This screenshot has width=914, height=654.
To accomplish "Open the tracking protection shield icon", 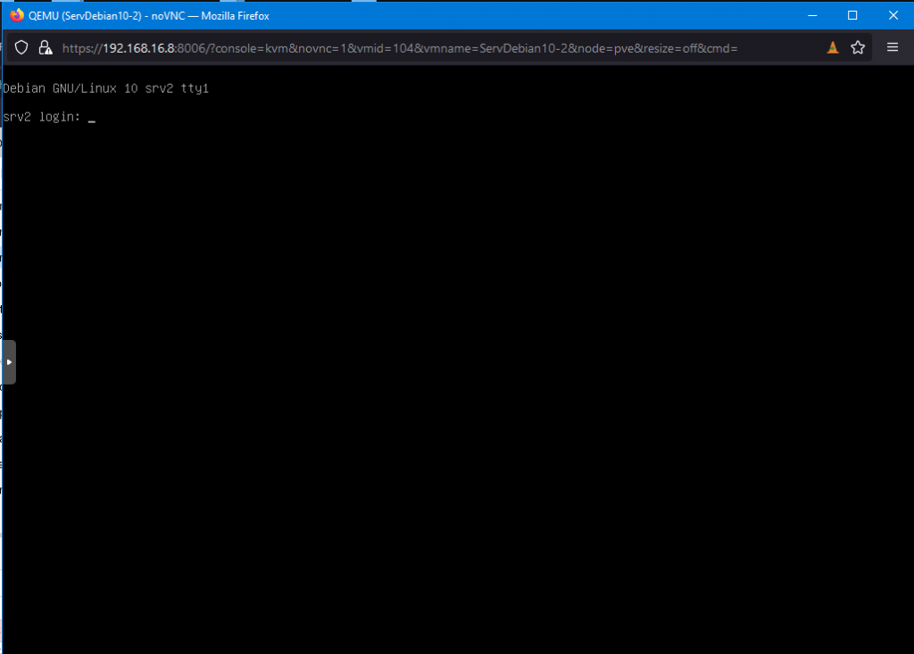I will coord(22,48).
